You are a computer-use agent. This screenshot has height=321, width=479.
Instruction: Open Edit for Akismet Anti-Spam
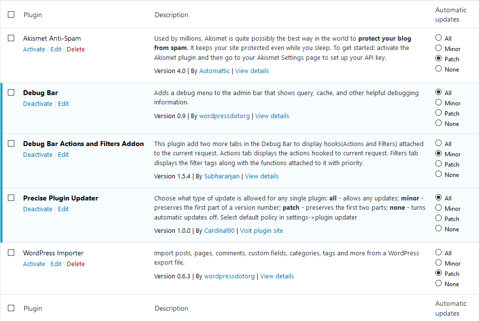tap(56, 49)
